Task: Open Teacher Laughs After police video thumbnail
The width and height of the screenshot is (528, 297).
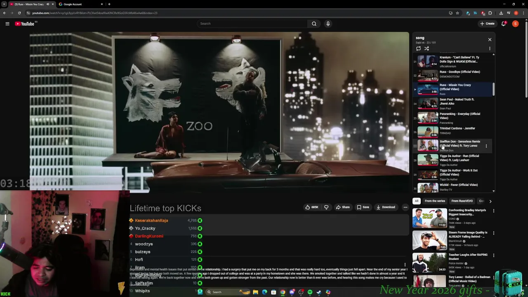Action: coord(429,262)
